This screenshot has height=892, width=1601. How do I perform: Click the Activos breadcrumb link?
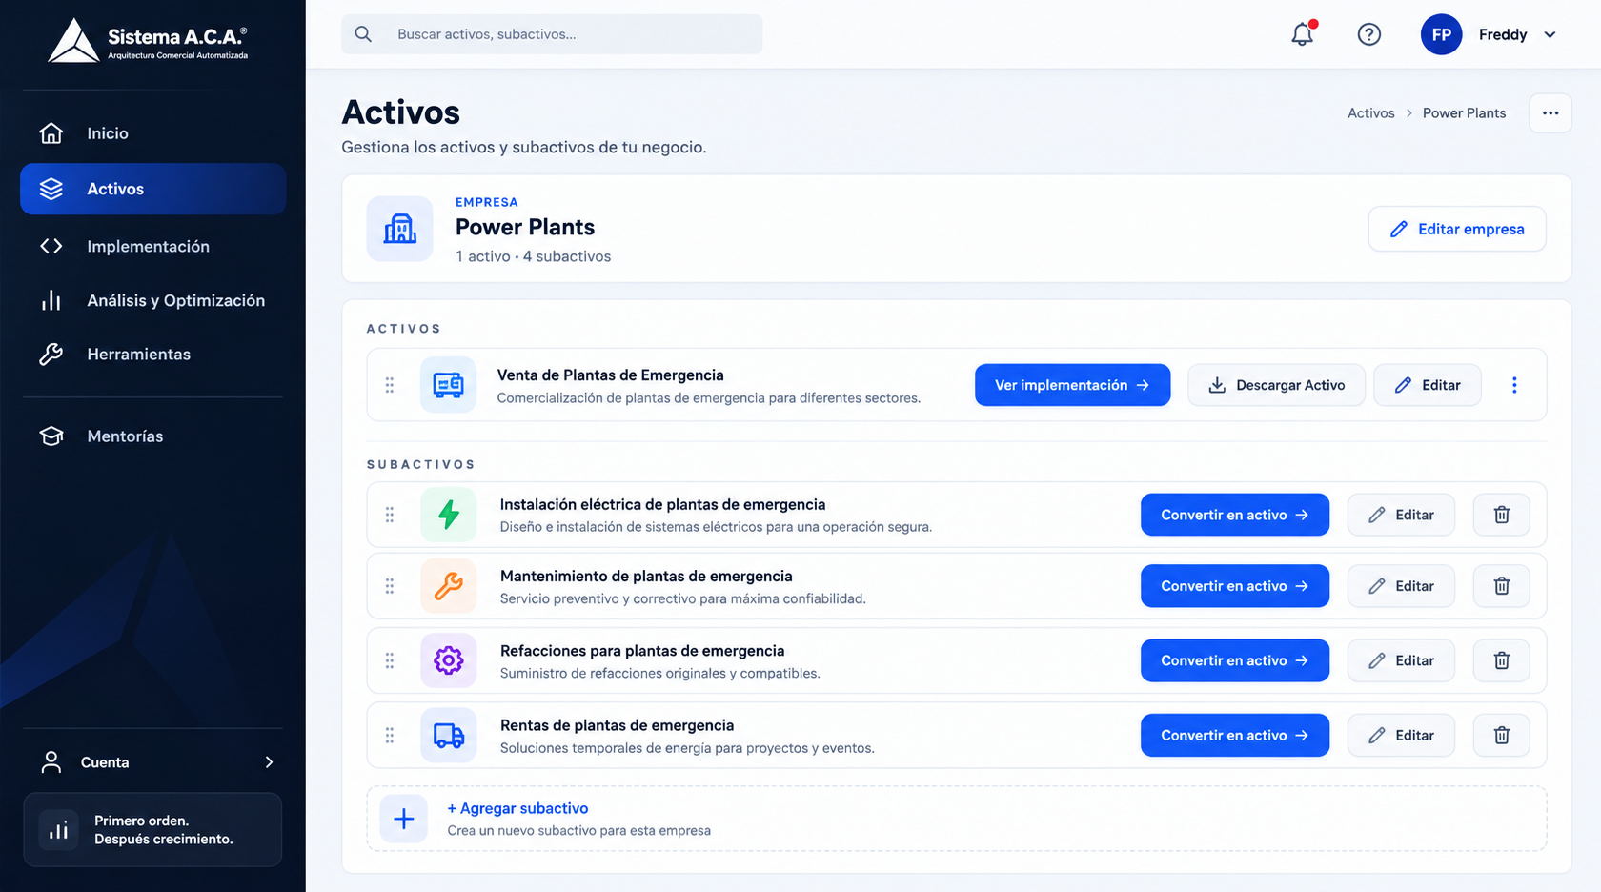tap(1370, 113)
